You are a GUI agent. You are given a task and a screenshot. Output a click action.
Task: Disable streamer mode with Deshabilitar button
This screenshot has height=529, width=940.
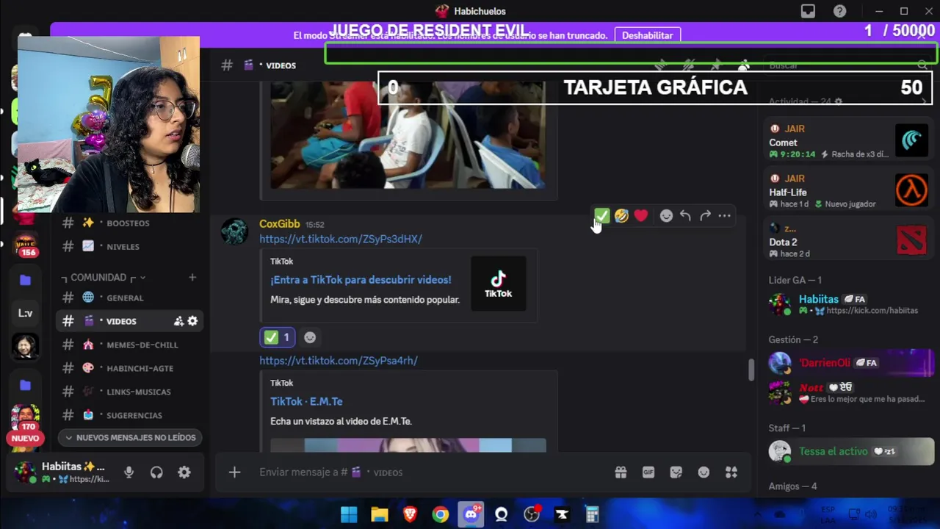[648, 35]
